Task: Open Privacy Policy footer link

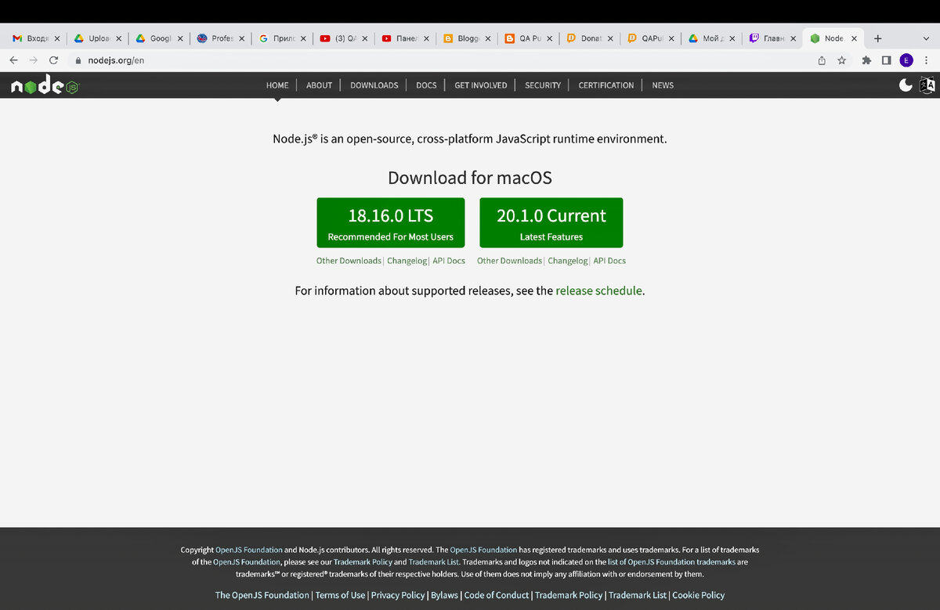Action: pyautogui.click(x=398, y=595)
